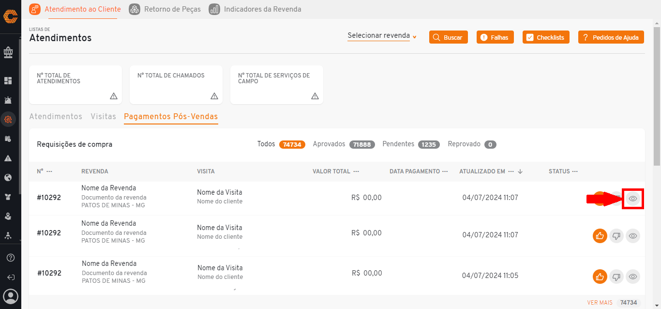View details of request updated 11:05
This screenshot has width=661, height=309.
coord(633,277)
